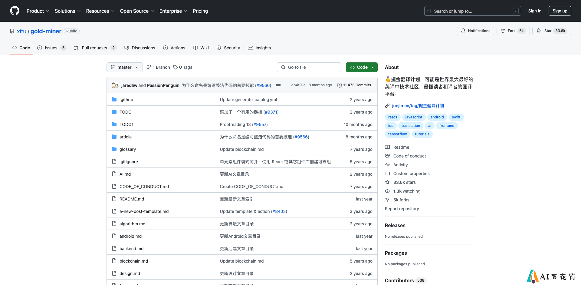
Task: Select the react topic tag
Action: pos(393,117)
